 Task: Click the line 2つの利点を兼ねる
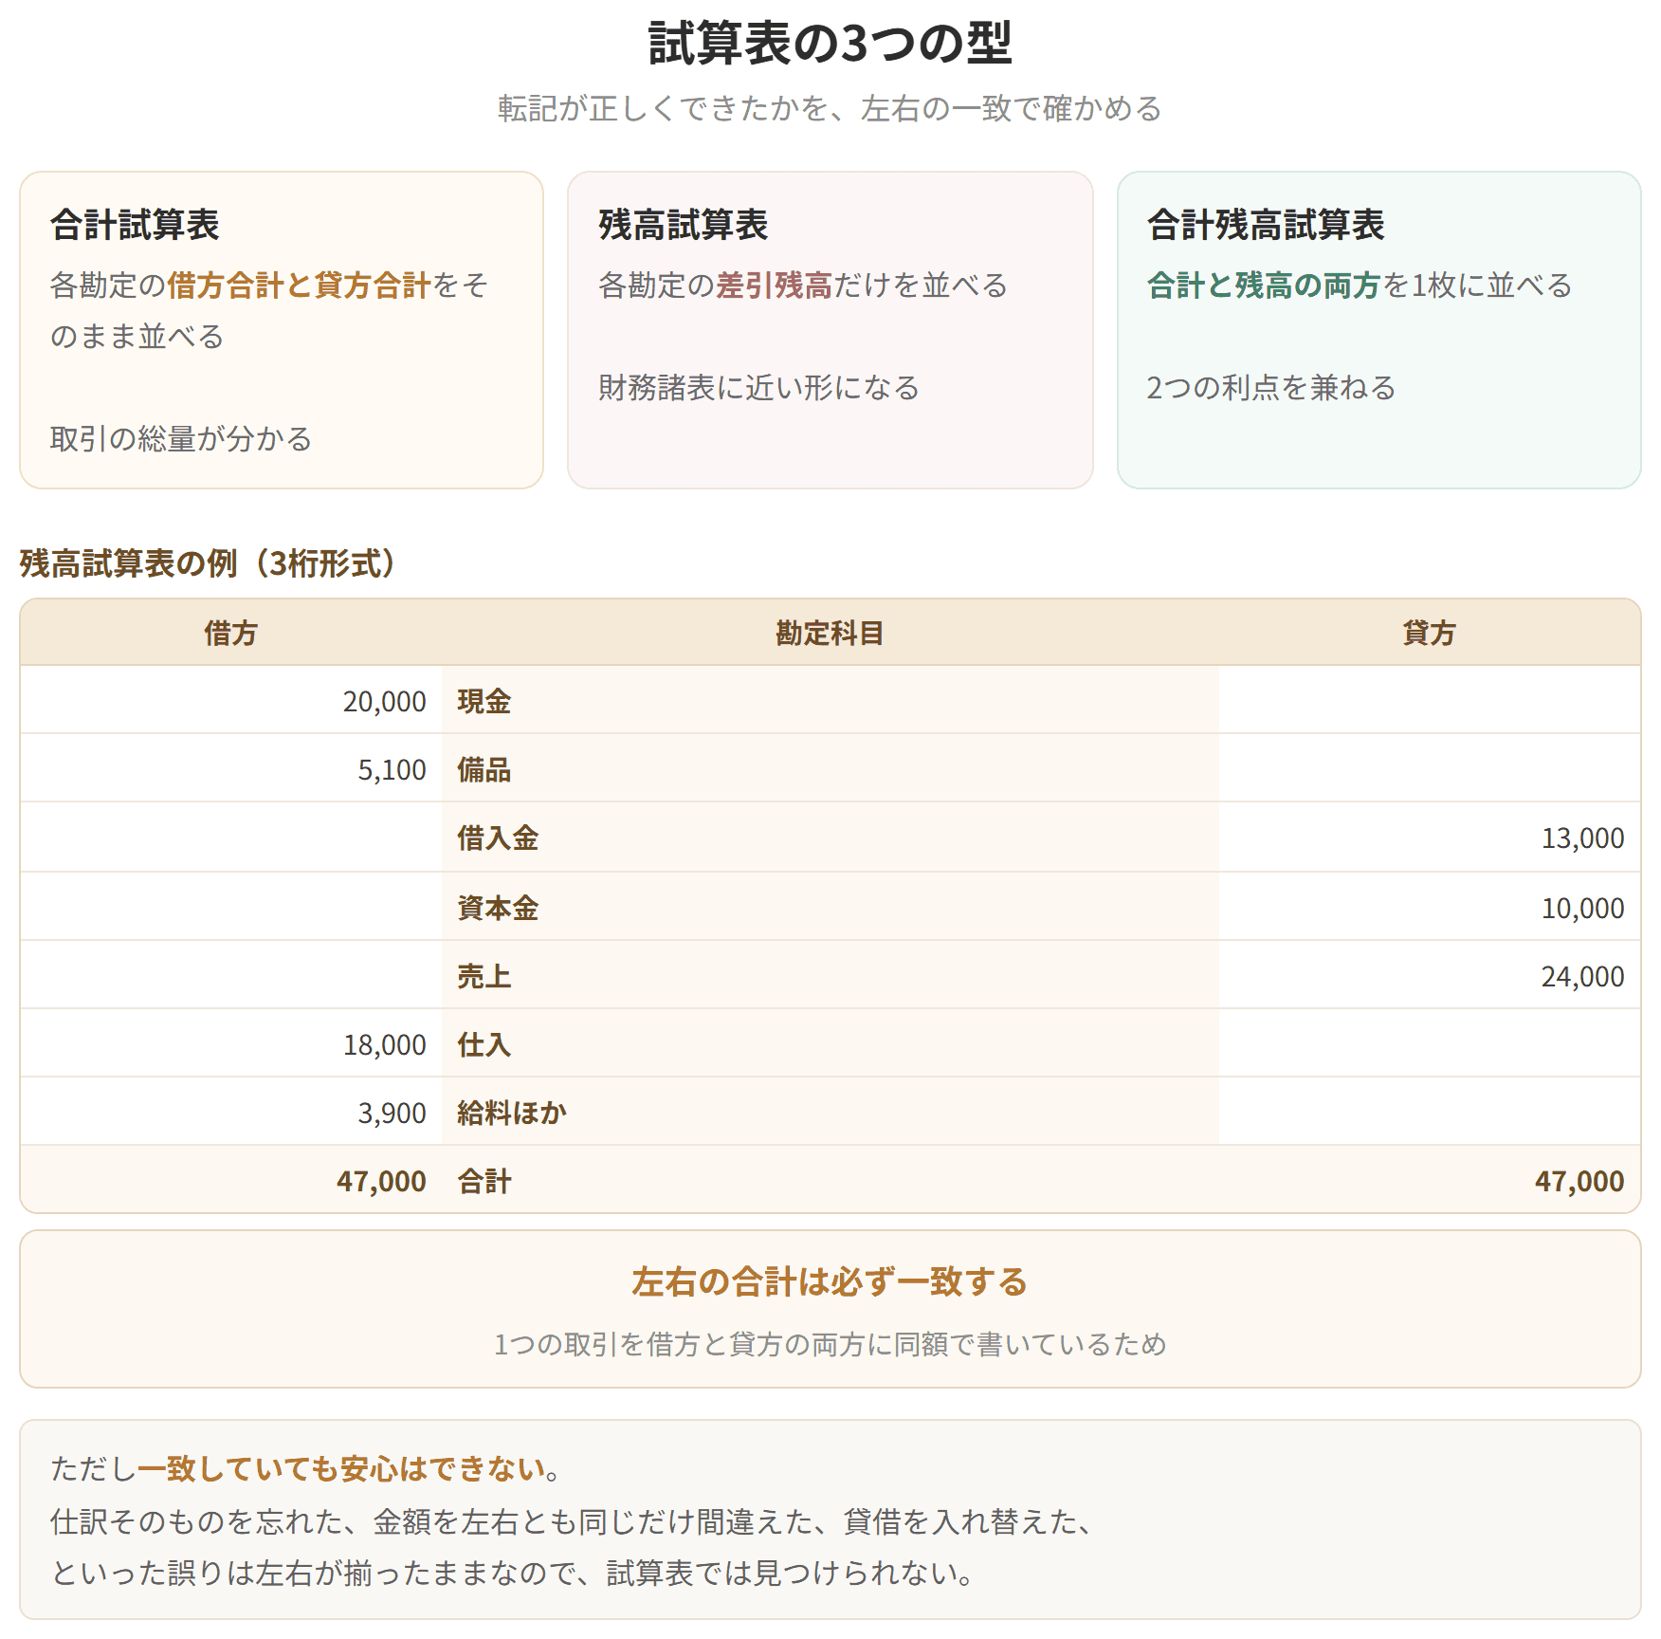pos(1271,388)
